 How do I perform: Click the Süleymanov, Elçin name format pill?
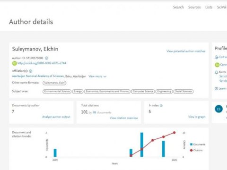tap(54, 83)
